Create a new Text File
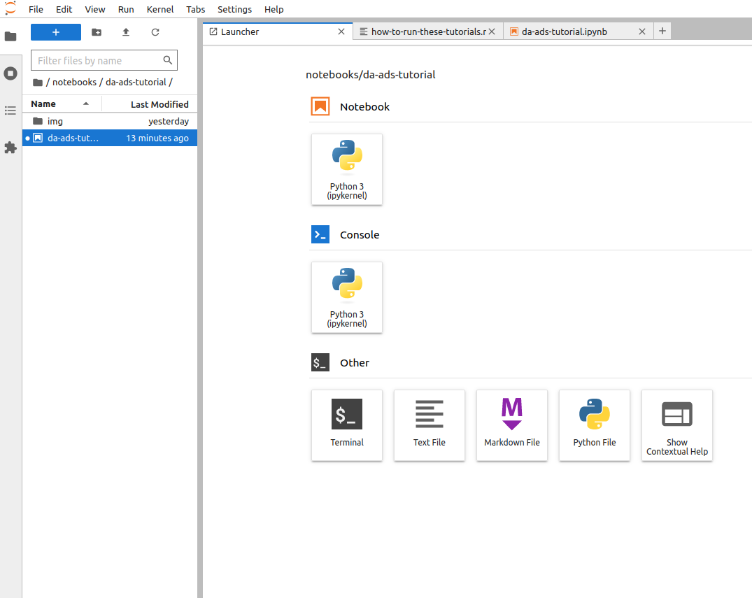The width and height of the screenshot is (752, 598). [429, 425]
